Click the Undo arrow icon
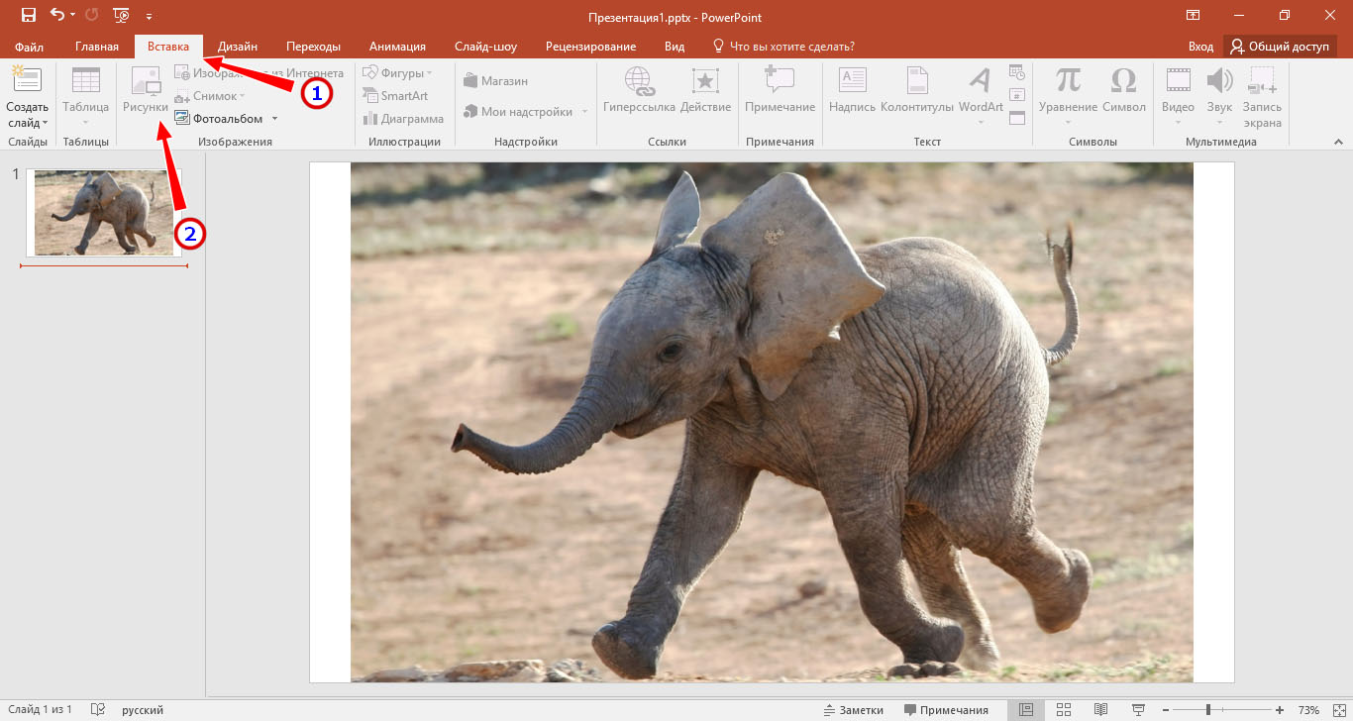1353x721 pixels. pos(57,16)
